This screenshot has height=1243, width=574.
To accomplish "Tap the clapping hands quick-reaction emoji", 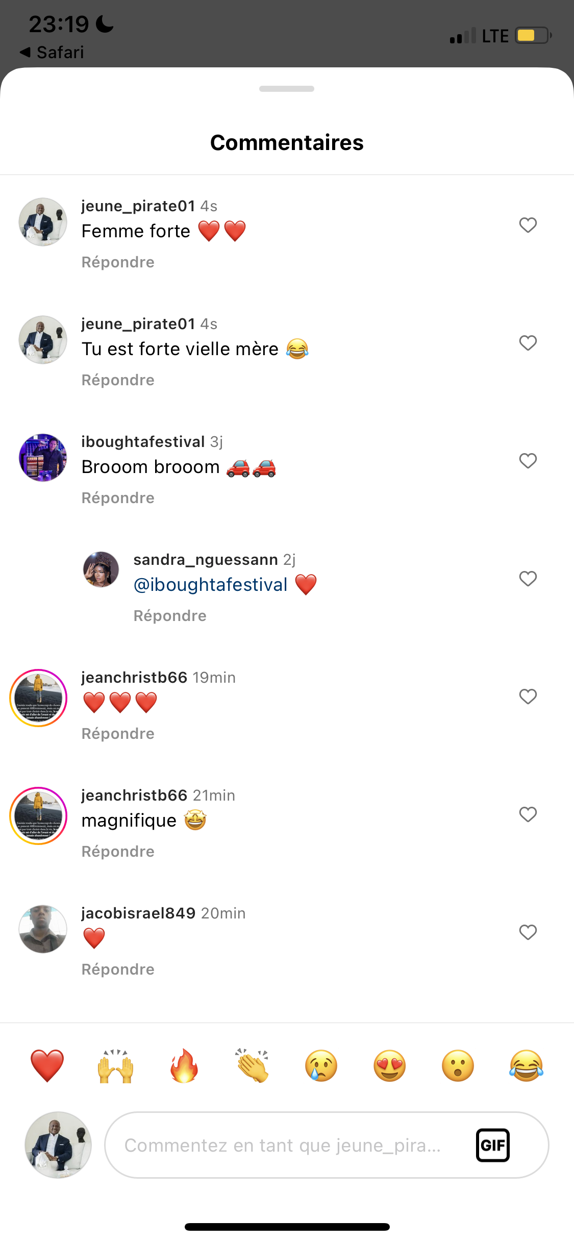I will coord(253,1065).
